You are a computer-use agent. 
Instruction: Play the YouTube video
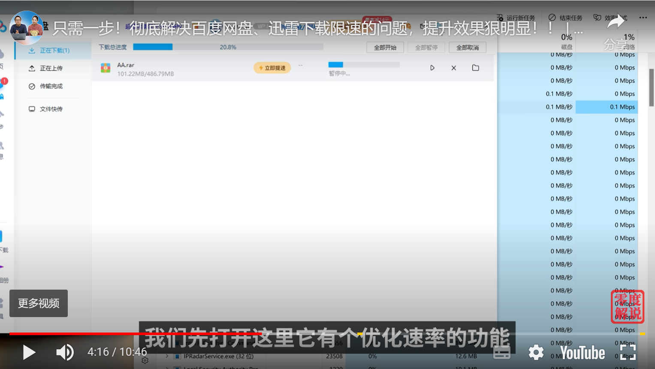29,352
